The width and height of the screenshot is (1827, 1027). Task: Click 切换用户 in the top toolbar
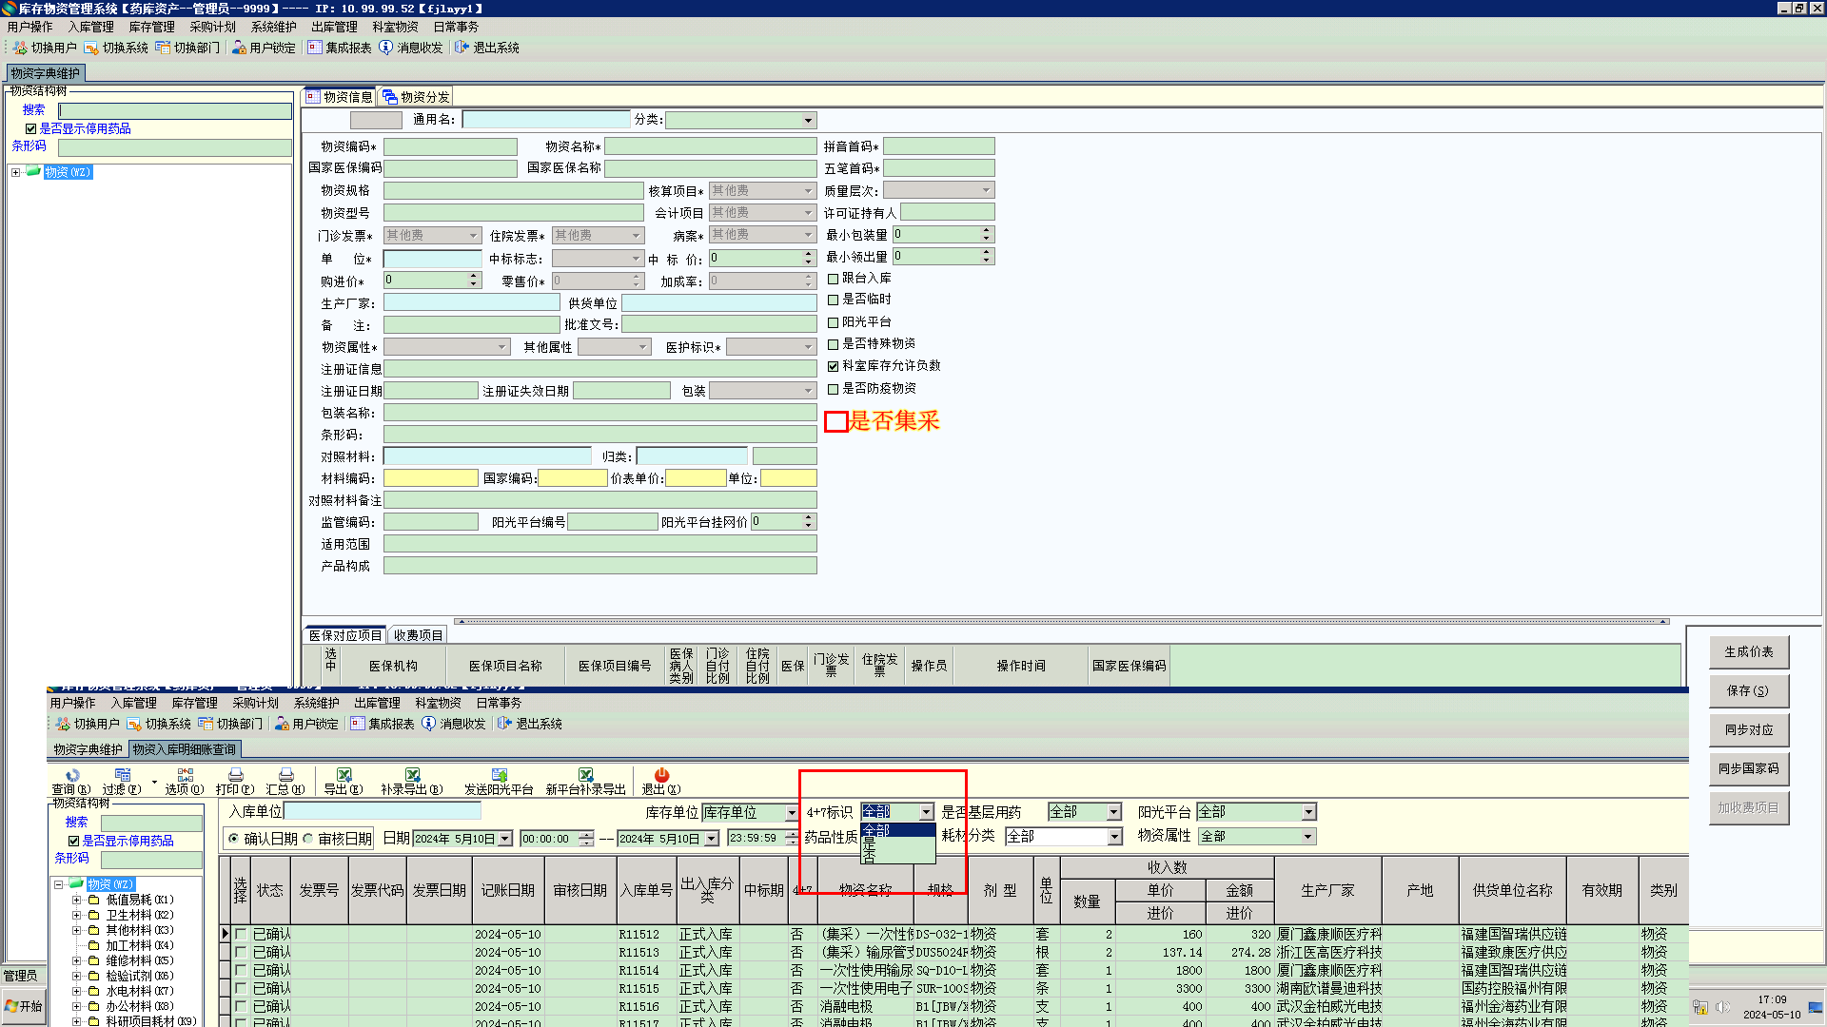45,48
